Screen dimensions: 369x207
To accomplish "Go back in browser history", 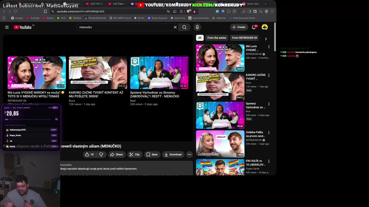I will tap(4, 11).
